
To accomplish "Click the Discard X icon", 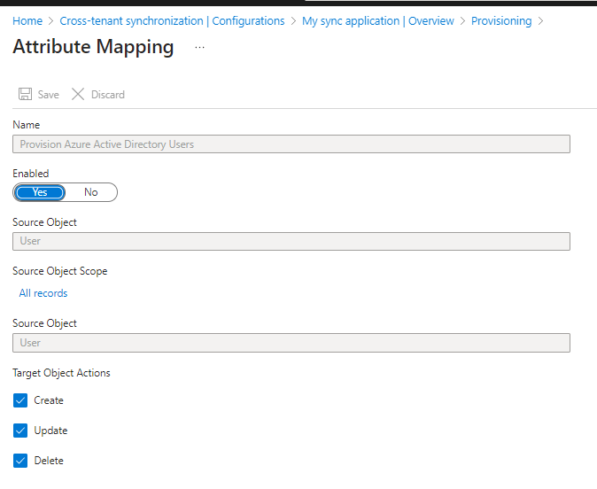I will (x=78, y=95).
